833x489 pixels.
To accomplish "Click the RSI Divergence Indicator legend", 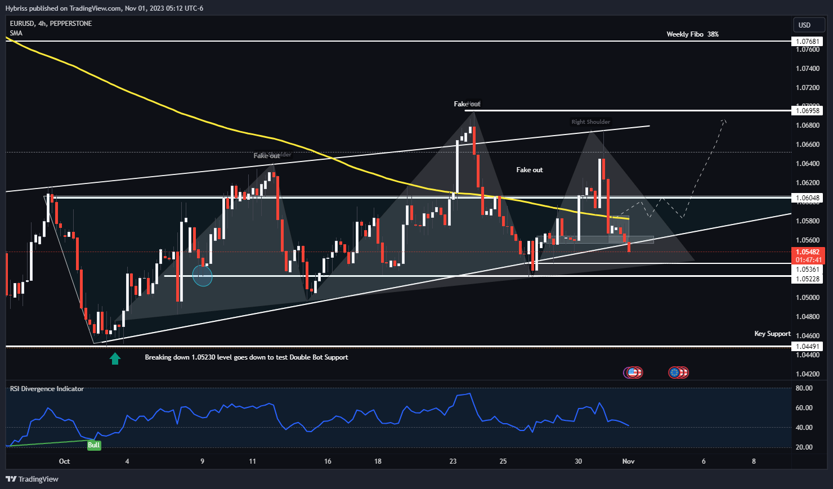I will pos(47,389).
